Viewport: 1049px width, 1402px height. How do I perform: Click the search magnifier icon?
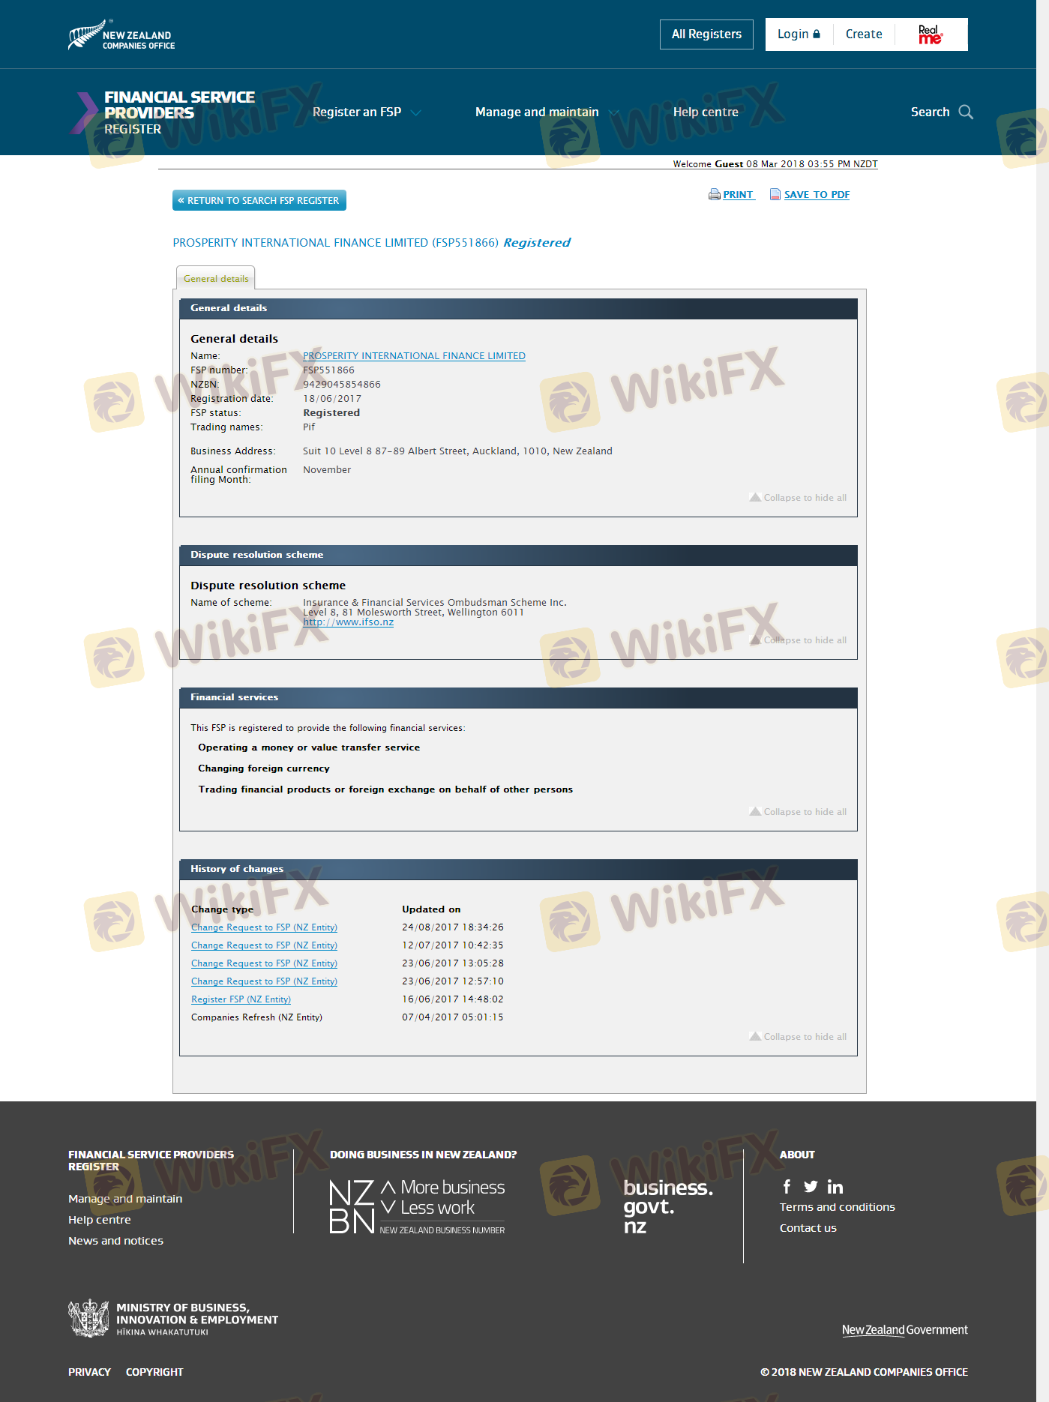[x=966, y=112]
